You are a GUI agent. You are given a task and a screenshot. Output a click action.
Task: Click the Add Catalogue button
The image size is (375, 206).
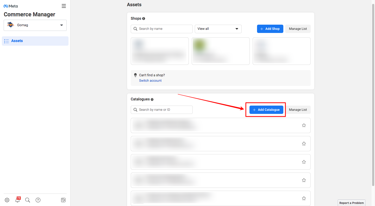[266, 110]
